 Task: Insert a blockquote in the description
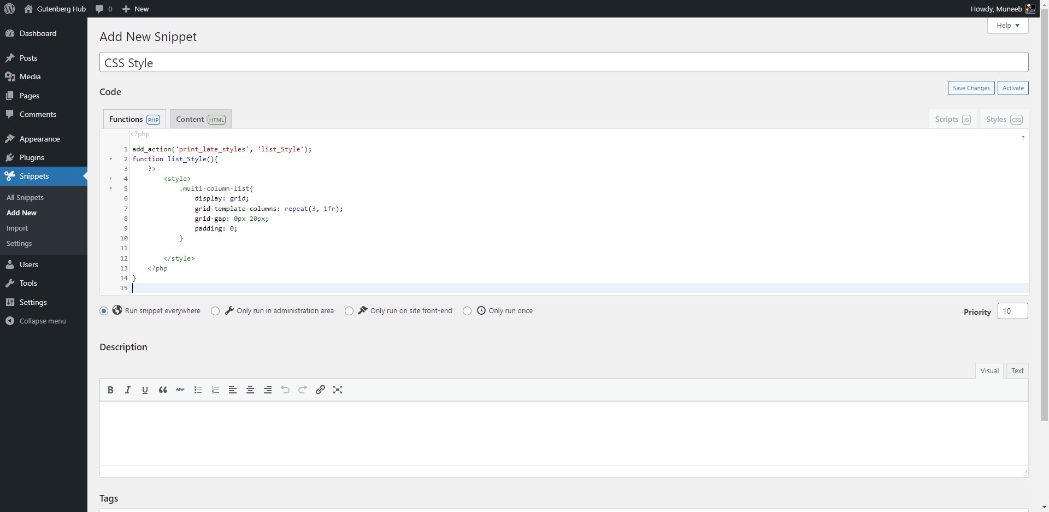[x=162, y=390]
